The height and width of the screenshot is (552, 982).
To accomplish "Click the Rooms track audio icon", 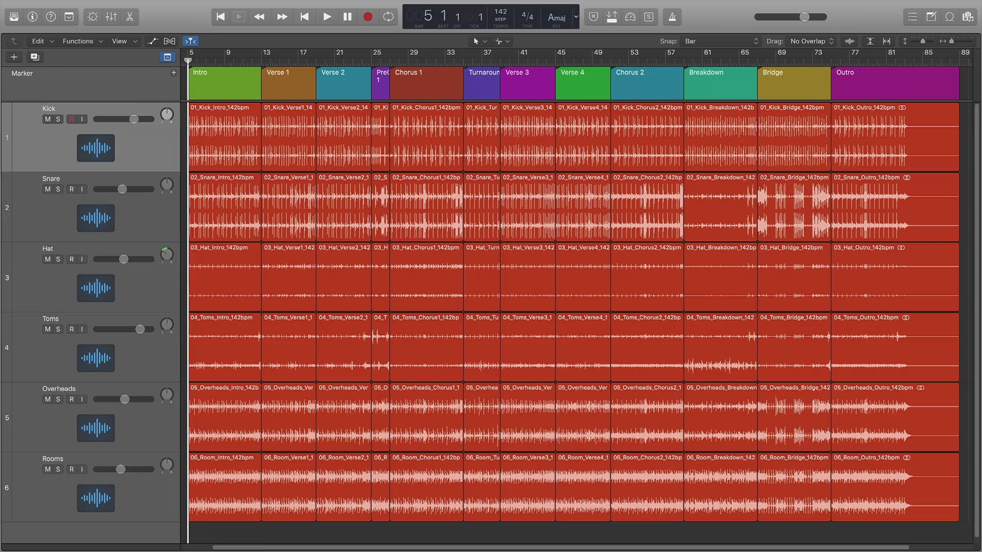I will (96, 498).
